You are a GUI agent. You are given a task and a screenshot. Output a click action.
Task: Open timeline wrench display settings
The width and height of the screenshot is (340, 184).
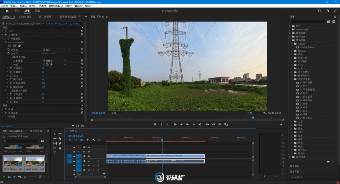point(93,140)
